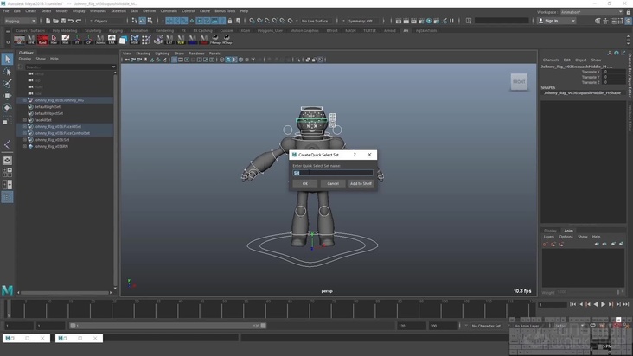This screenshot has width=633, height=356.
Task: Click the FRONT view cube
Action: [x=519, y=82]
